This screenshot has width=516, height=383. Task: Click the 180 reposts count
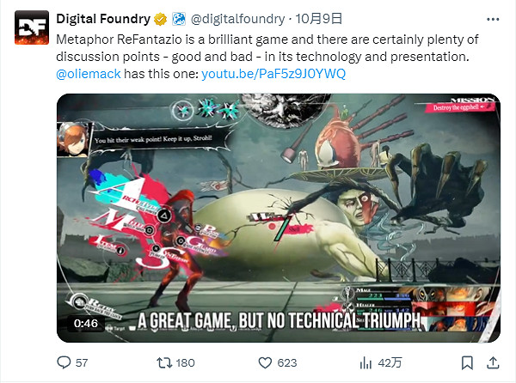click(x=185, y=363)
